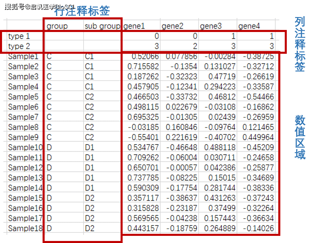Click the Sample5 row label
312x243 pixels.
pos(23,97)
